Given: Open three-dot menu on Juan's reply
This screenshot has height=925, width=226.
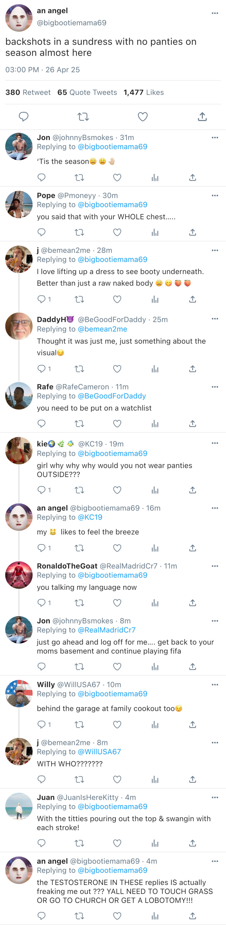Looking at the screenshot, I should pos(215,798).
